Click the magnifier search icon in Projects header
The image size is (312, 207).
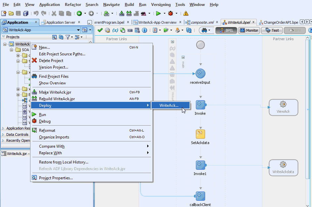tap(54, 37)
